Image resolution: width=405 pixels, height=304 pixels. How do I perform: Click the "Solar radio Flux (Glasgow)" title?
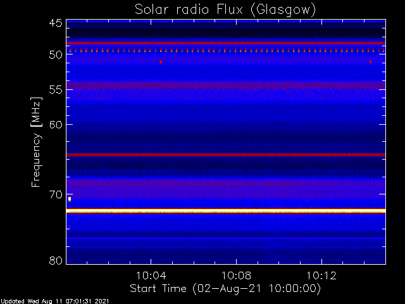[225, 10]
